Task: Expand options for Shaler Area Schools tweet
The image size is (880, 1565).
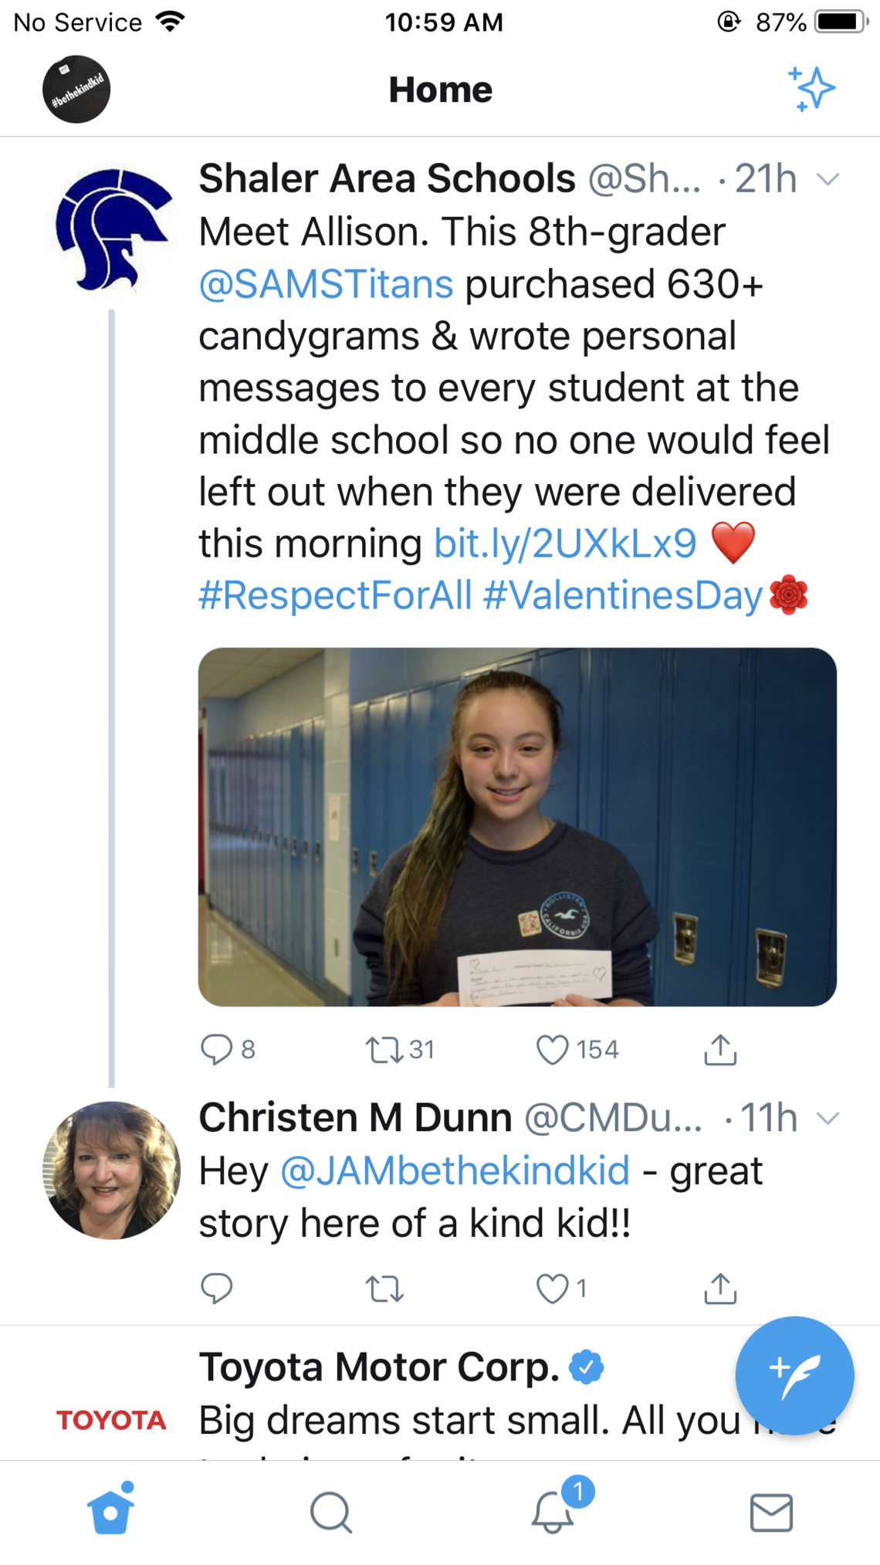Action: pos(828,180)
